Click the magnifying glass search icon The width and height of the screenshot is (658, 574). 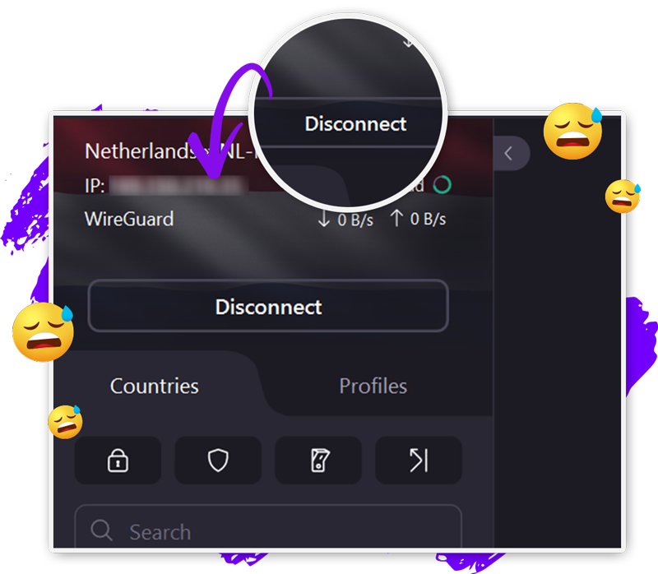(101, 530)
